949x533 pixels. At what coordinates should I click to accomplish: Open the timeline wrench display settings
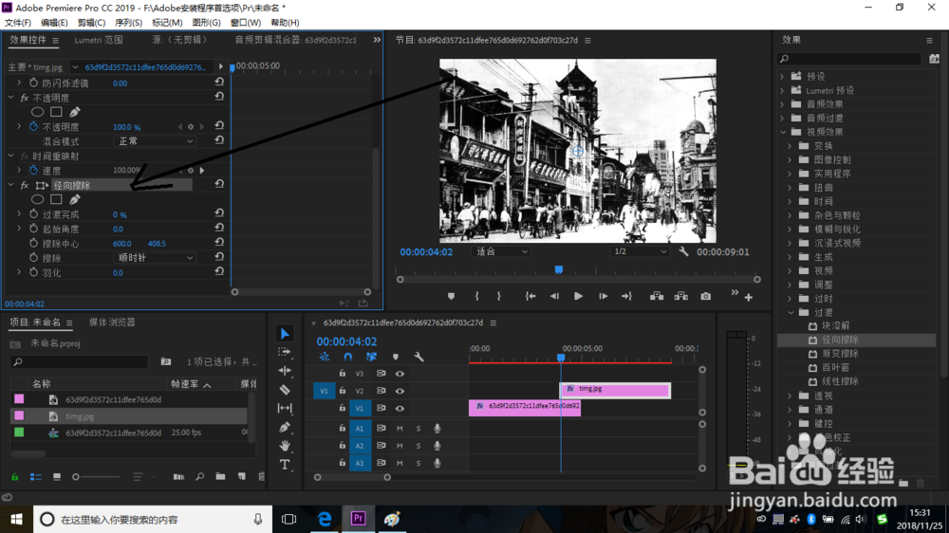419,358
